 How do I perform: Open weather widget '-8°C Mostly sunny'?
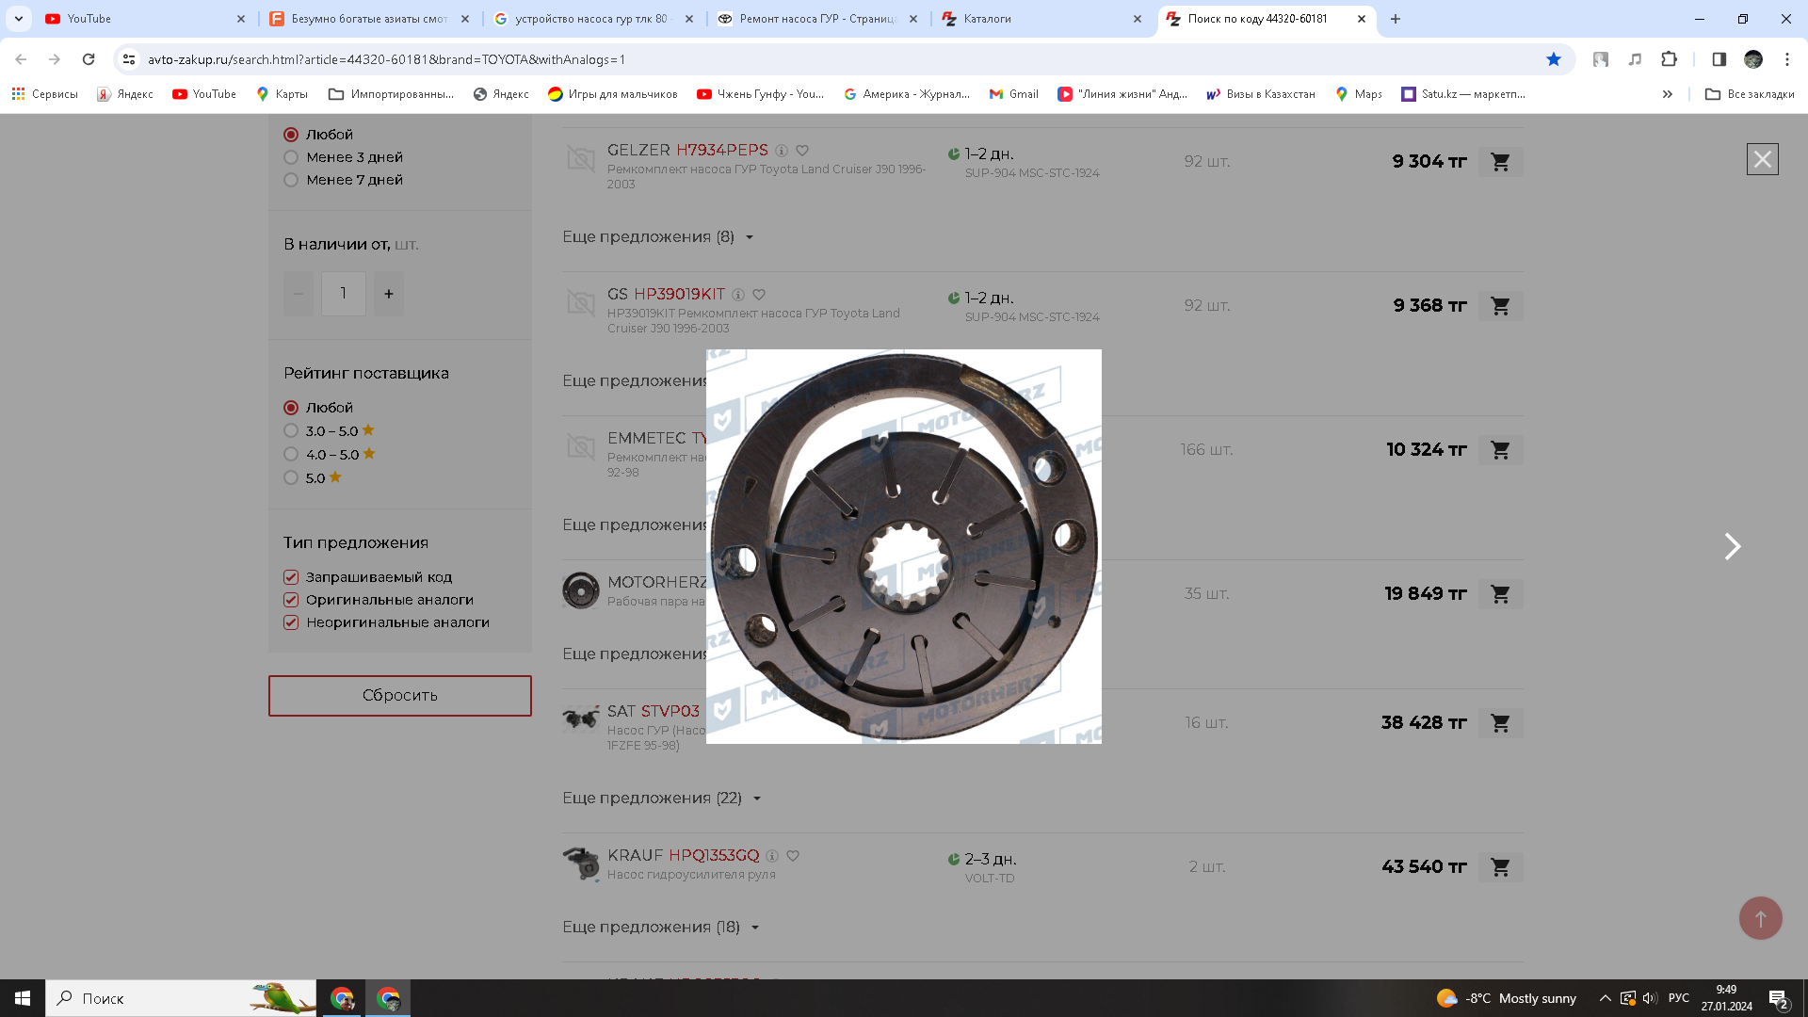coord(1507,998)
